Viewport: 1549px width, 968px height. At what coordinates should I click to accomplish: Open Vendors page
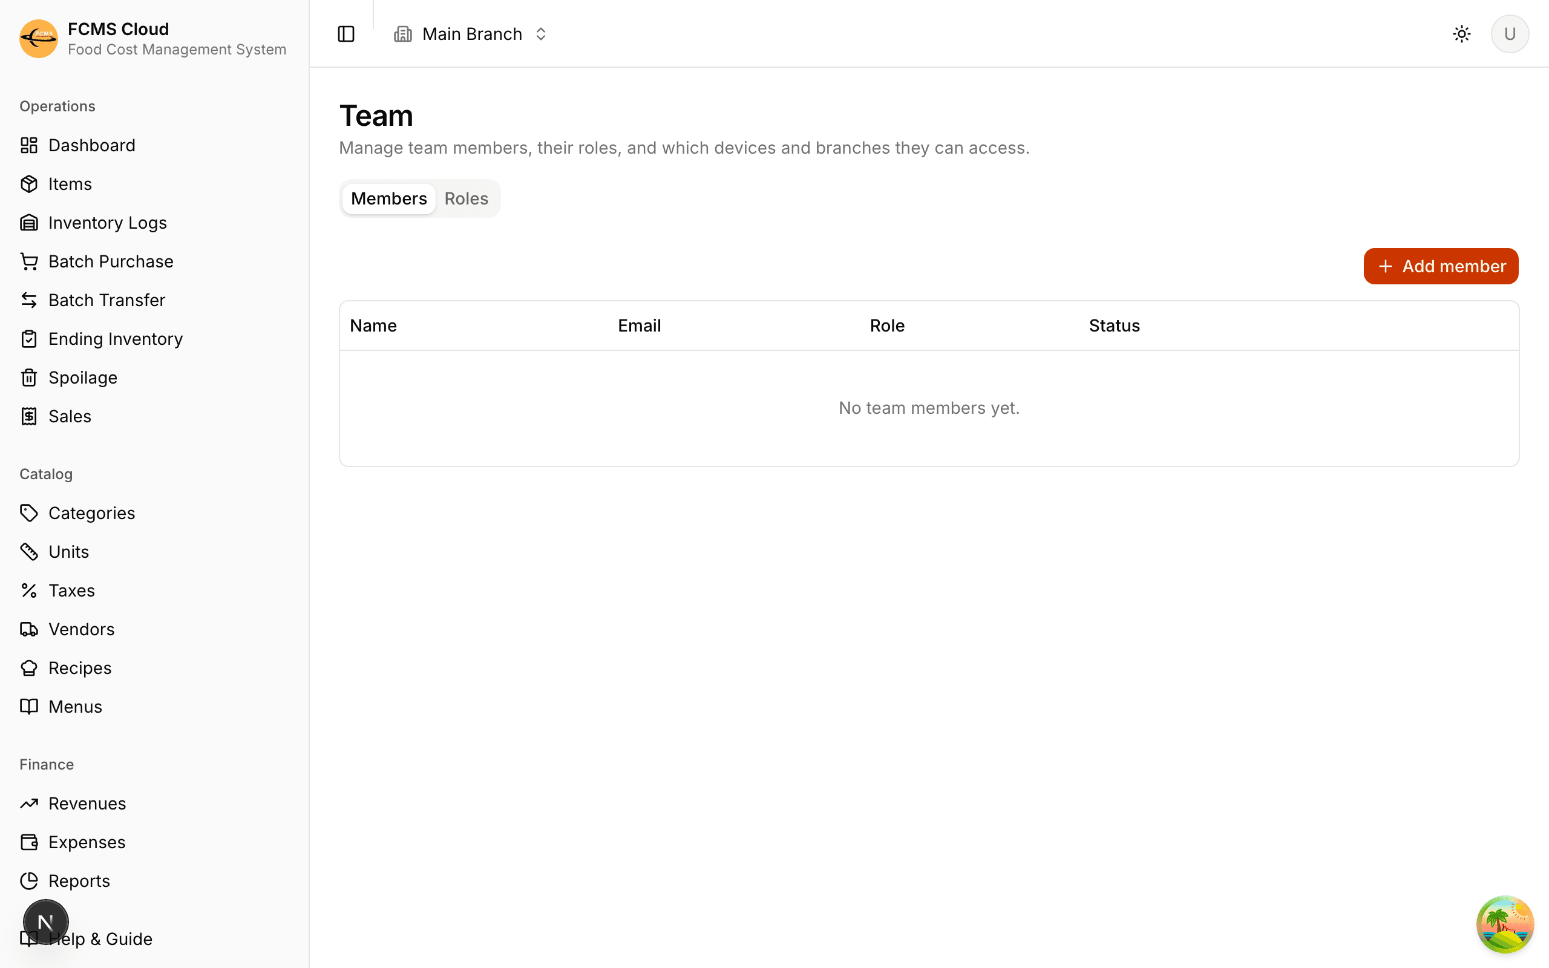154,629
